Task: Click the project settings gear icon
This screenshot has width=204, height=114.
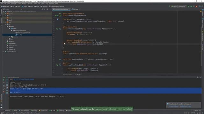Action: pos(47,9)
